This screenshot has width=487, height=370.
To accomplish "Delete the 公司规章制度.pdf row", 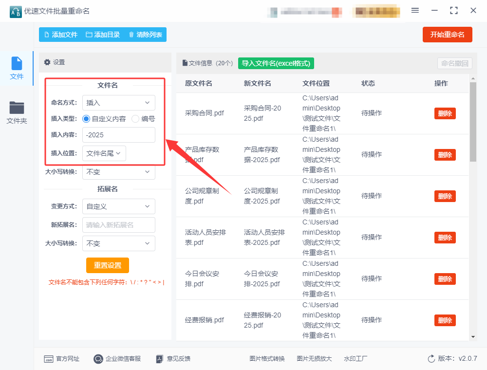I will tap(445, 196).
